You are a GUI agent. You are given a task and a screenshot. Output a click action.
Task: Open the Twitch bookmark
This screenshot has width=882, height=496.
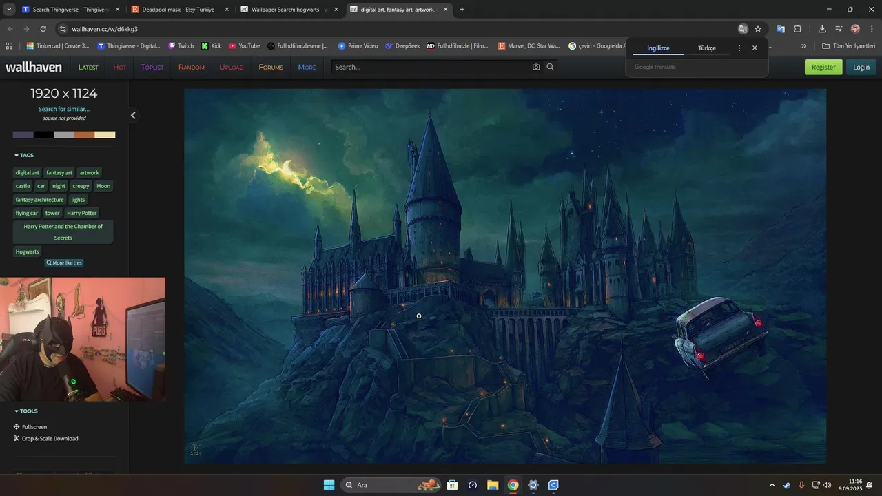tap(181, 46)
